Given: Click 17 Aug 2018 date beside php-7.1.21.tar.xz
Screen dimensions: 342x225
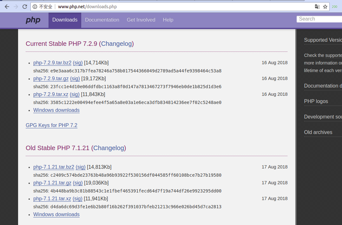Looking at the screenshot, I should point(275,198).
